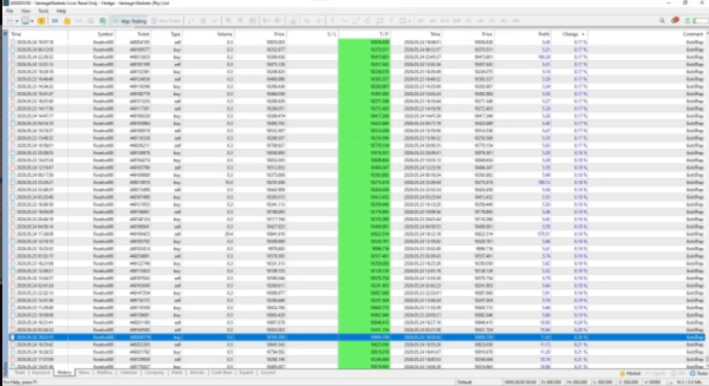Select the H4 timeframe
This screenshot has height=386, width=709.
click(481, 21)
